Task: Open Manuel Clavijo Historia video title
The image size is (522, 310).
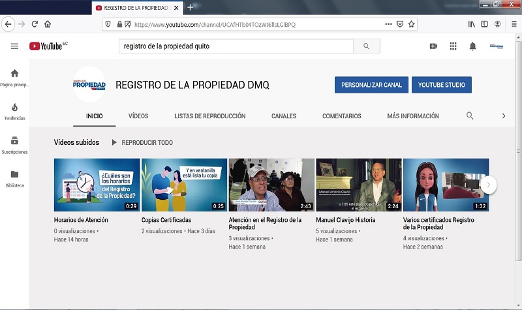Action: pyautogui.click(x=346, y=220)
